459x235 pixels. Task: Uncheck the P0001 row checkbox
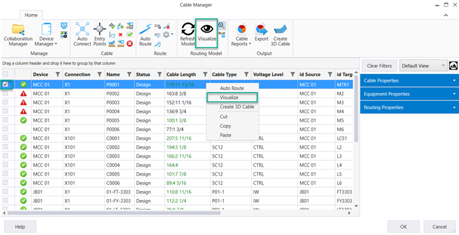click(5, 84)
